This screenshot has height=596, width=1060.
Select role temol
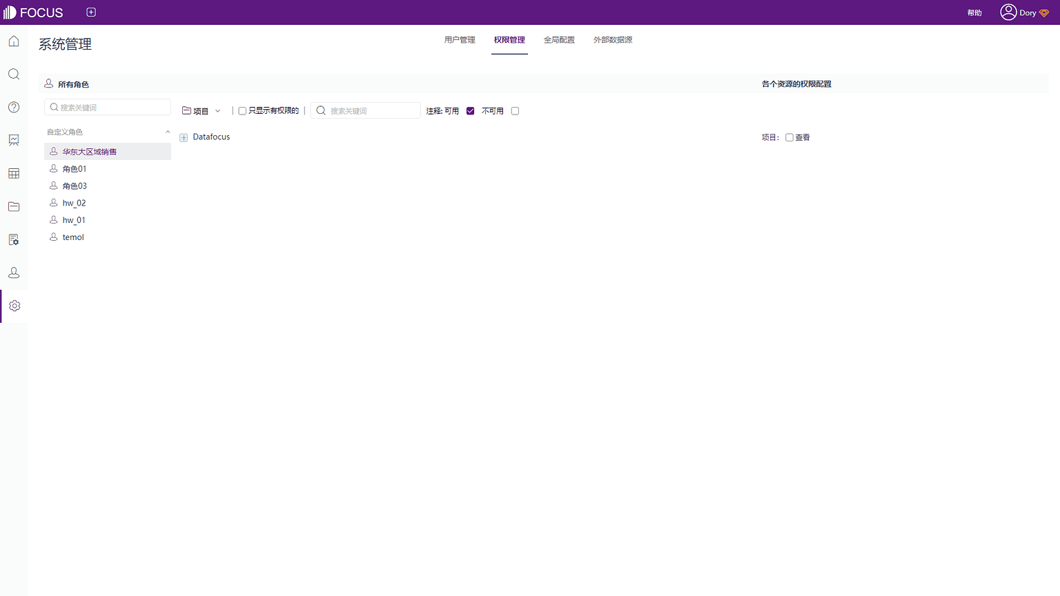point(108,237)
